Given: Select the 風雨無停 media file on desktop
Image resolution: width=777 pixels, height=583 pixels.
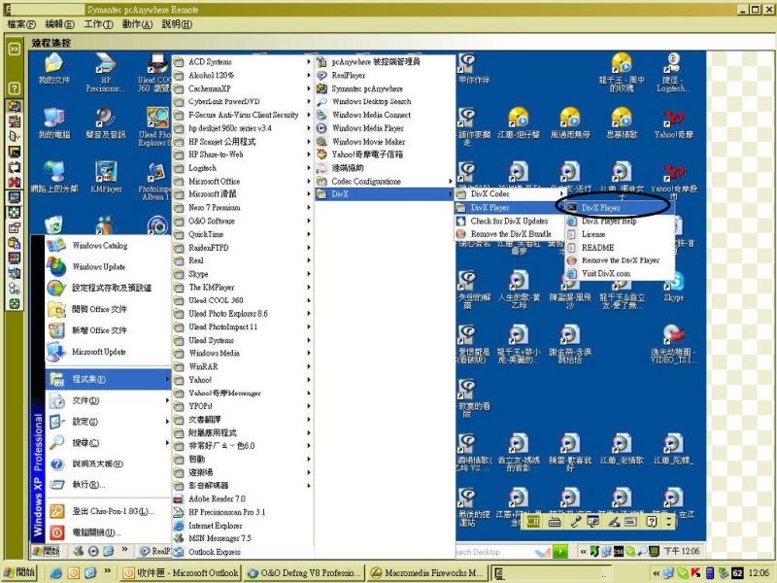Looking at the screenshot, I should pos(570,123).
